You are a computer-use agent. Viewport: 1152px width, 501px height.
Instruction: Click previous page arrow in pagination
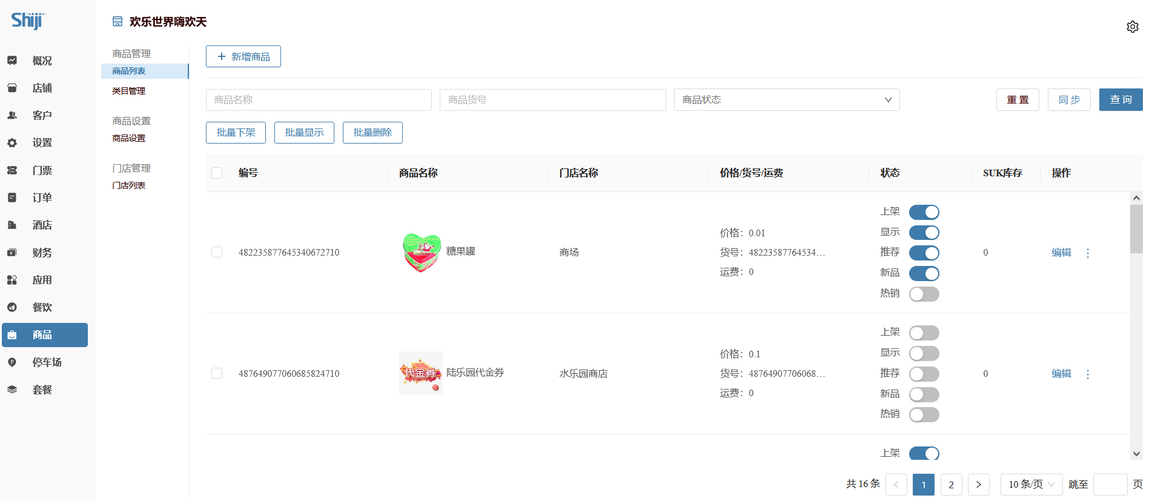tap(896, 485)
